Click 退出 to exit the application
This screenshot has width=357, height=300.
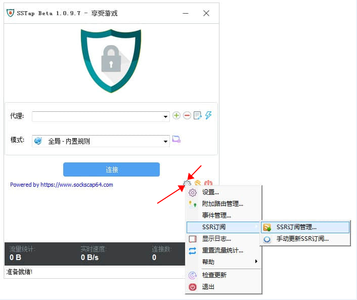click(x=224, y=287)
